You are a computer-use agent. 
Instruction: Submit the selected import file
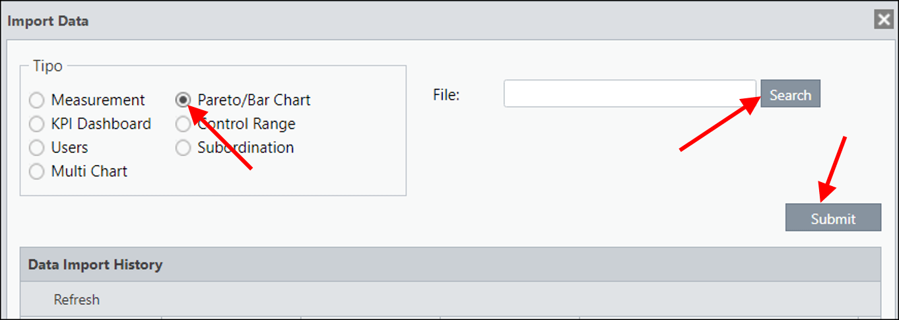tap(833, 218)
